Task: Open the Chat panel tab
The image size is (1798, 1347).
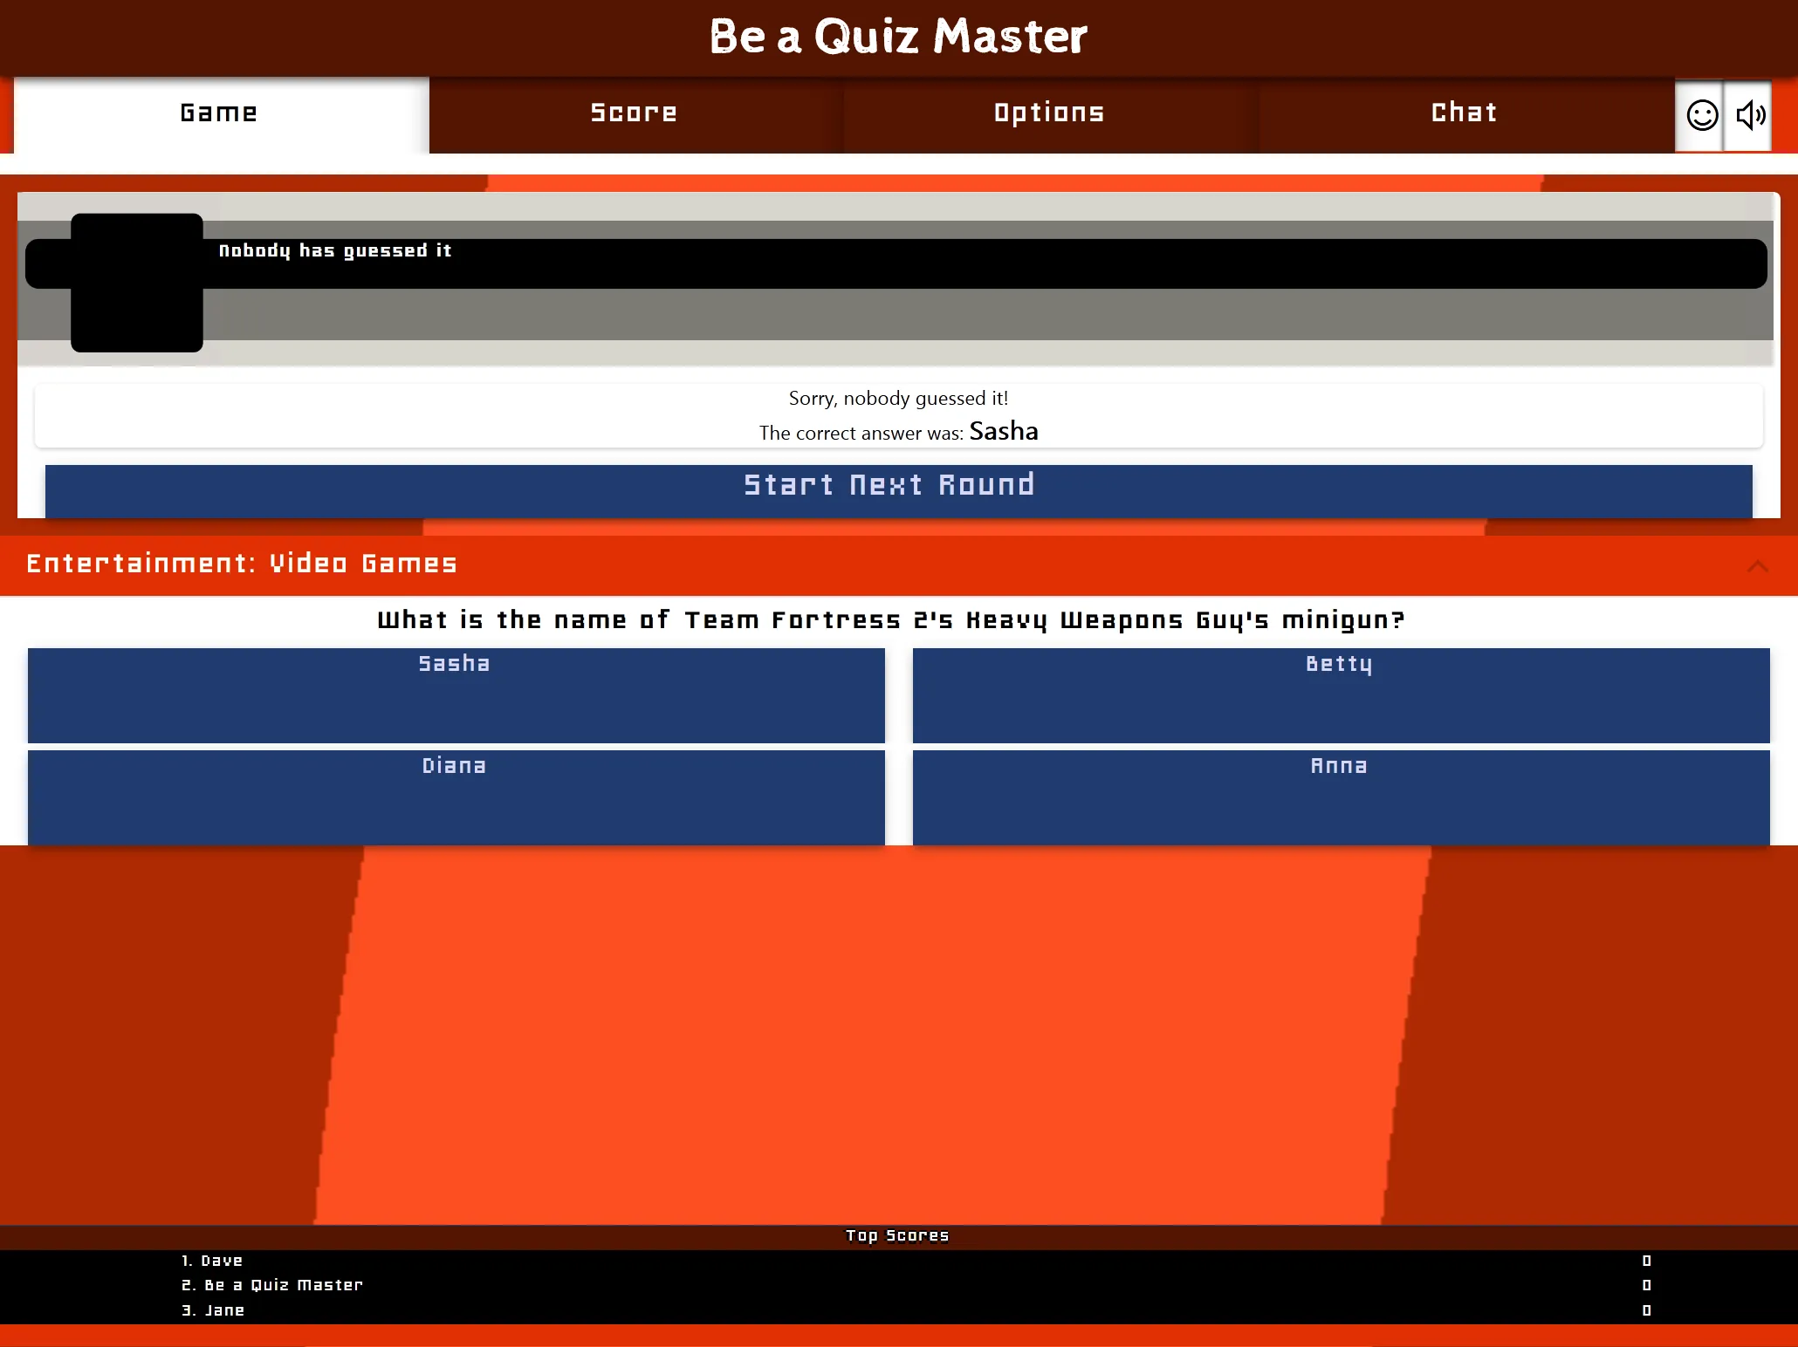Action: (x=1463, y=113)
